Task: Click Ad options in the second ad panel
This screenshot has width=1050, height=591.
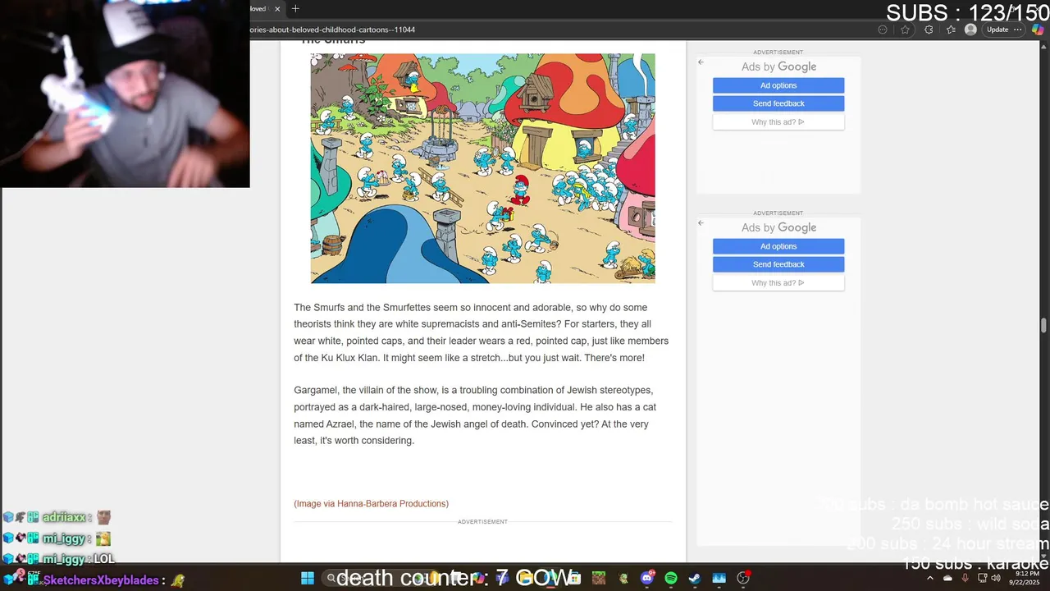Action: [x=778, y=246]
